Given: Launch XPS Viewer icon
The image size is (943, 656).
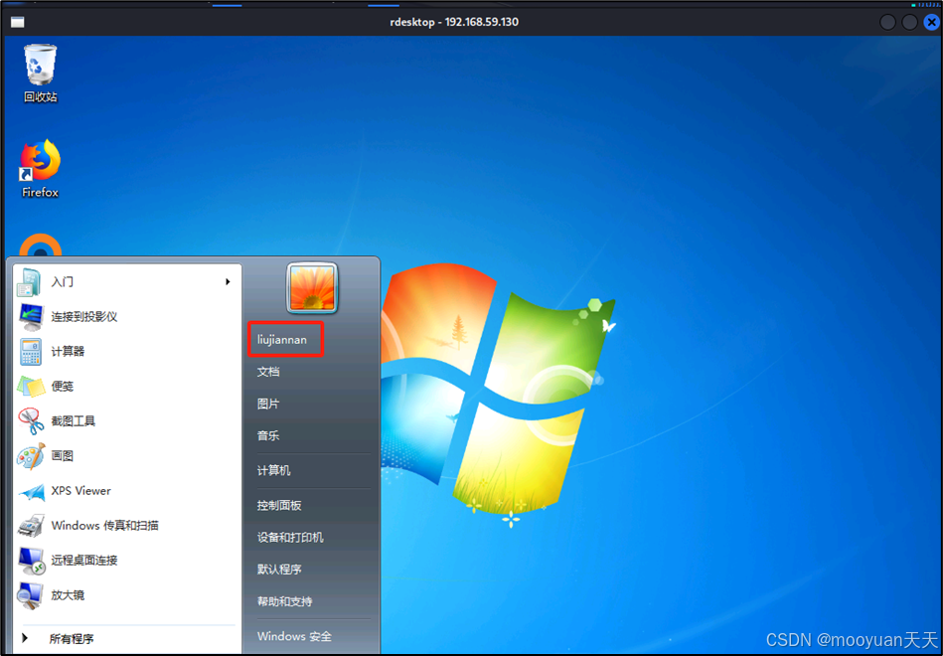Looking at the screenshot, I should 31,492.
